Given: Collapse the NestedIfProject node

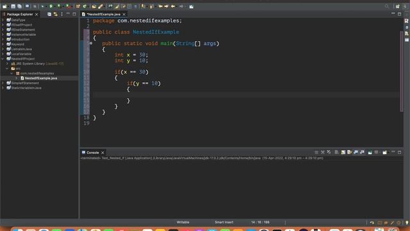Looking at the screenshot, I should 3,59.
